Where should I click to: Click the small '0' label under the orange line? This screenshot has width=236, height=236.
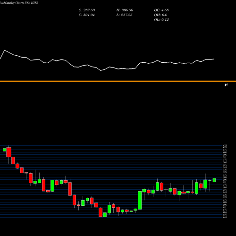pyautogui.click(x=226, y=85)
